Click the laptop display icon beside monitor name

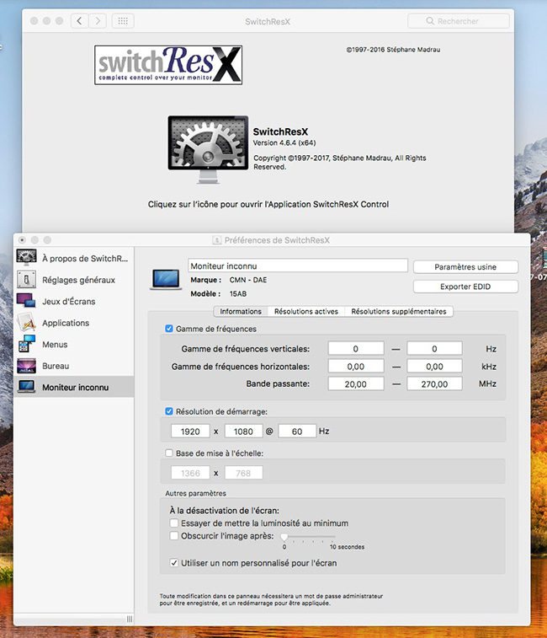pyautogui.click(x=166, y=280)
